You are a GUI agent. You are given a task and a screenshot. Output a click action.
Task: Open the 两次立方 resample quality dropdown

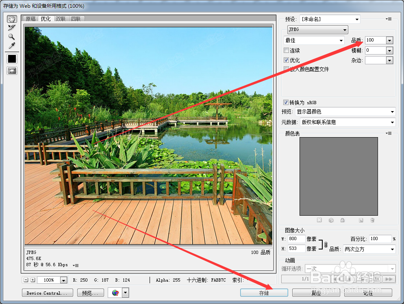point(369,249)
